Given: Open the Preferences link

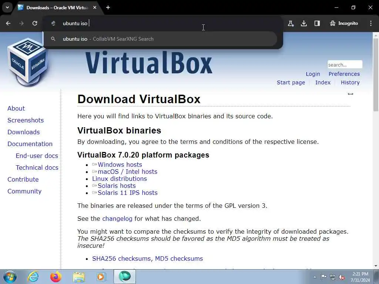Looking at the screenshot, I should (x=344, y=74).
